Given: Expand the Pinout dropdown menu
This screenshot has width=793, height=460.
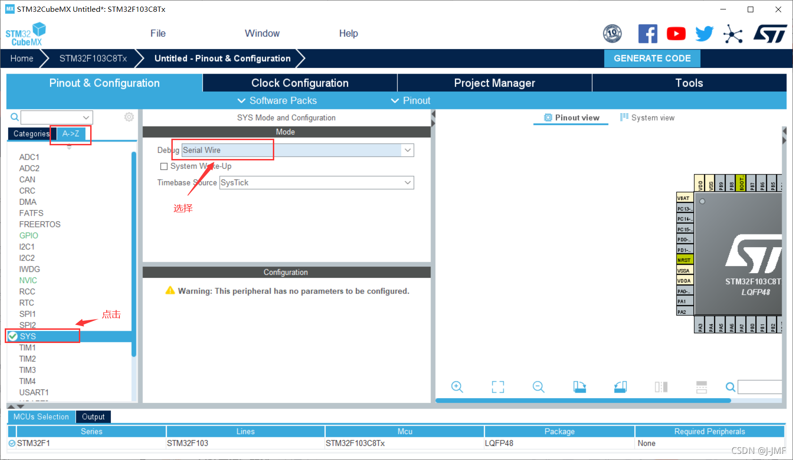Looking at the screenshot, I should 411,100.
